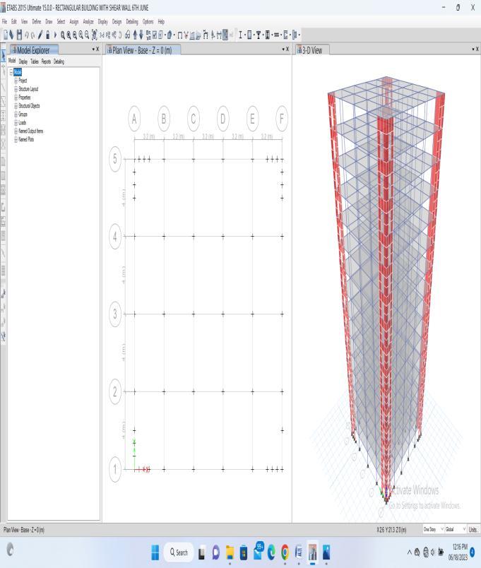Expand the Structural Objects tree node
This screenshot has width=481, height=568.
16,106
